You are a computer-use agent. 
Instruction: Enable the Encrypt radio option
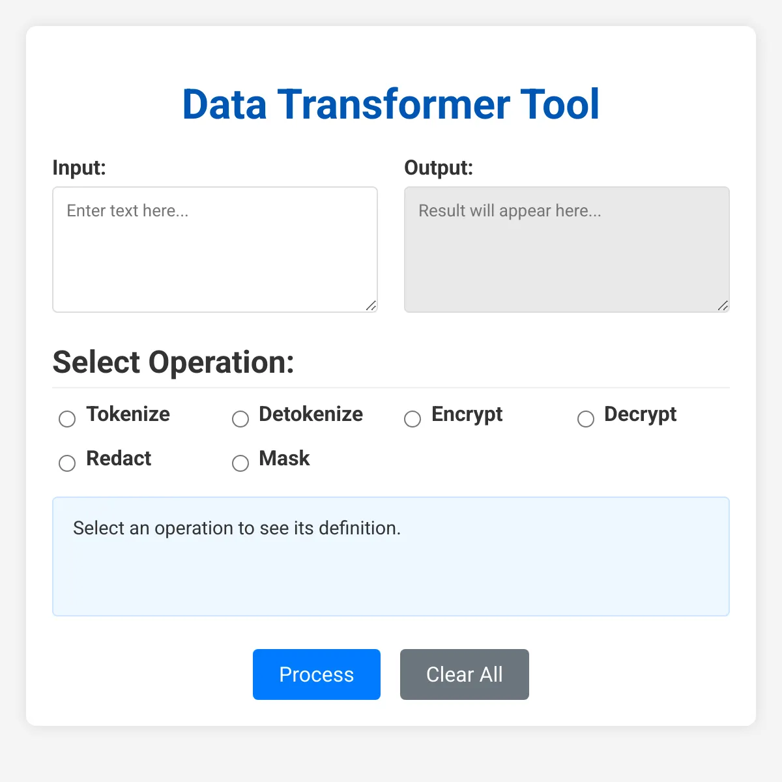pos(413,418)
